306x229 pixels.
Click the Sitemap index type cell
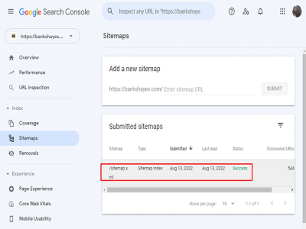(x=150, y=168)
